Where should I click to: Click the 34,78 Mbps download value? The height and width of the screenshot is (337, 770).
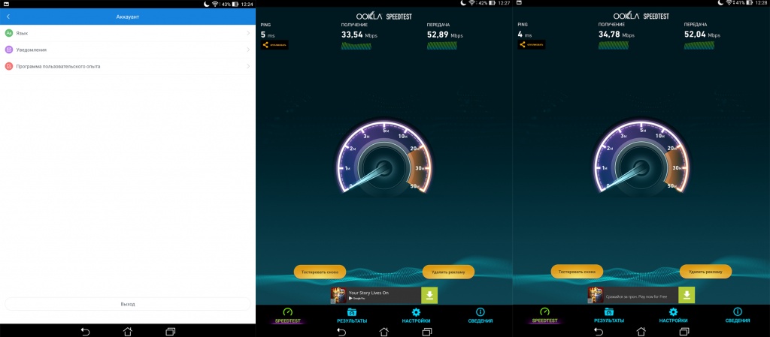point(617,35)
